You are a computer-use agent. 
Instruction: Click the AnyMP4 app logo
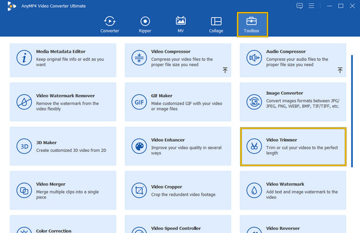(x=11, y=6)
